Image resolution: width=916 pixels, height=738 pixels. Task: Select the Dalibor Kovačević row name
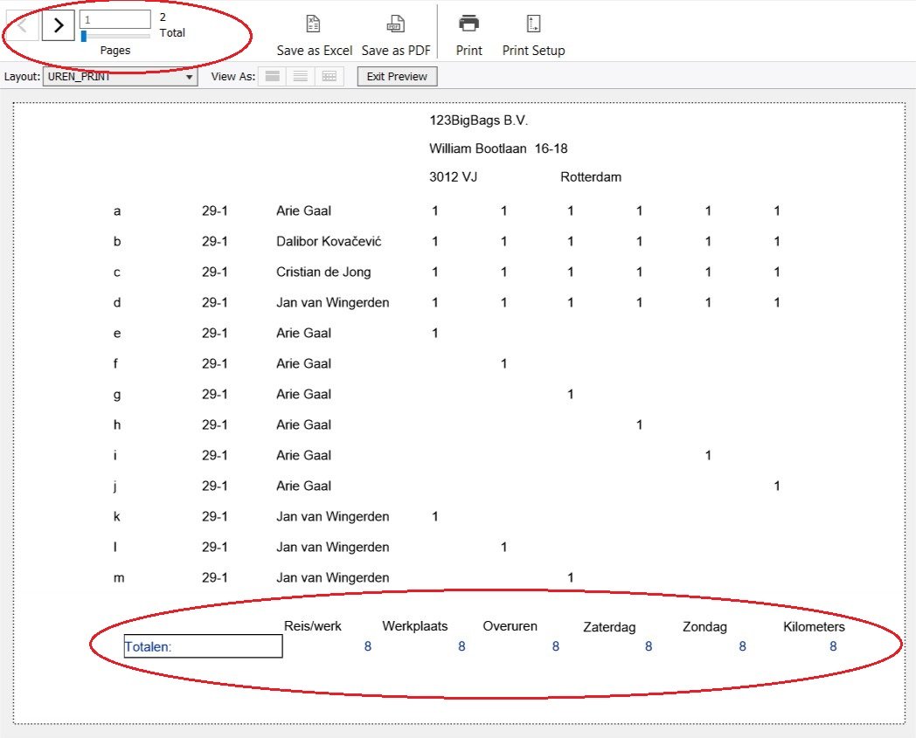coord(329,241)
